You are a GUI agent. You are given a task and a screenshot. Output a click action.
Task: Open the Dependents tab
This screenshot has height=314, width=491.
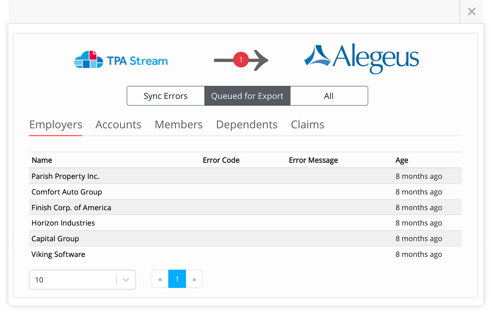click(247, 124)
